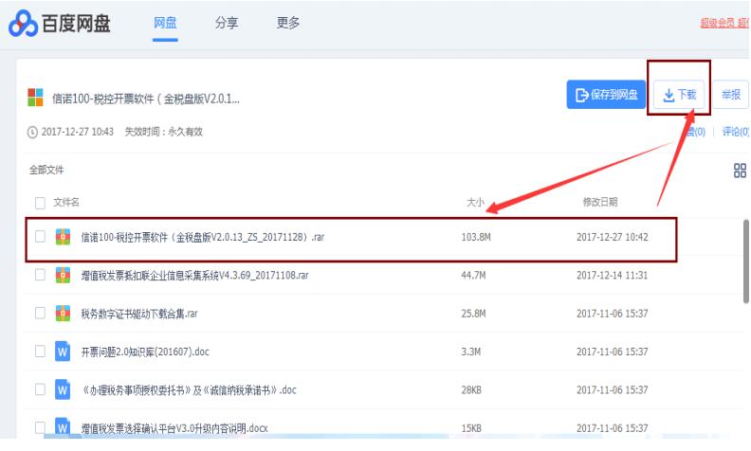
Task: Open the 分享 tab
Action: [227, 23]
